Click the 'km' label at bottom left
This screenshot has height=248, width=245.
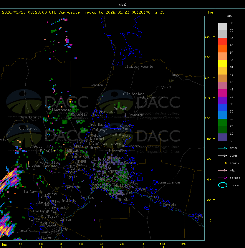4,245
